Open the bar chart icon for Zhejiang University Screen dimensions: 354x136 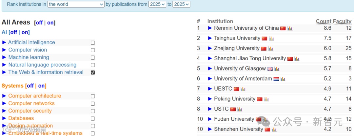point(271,49)
